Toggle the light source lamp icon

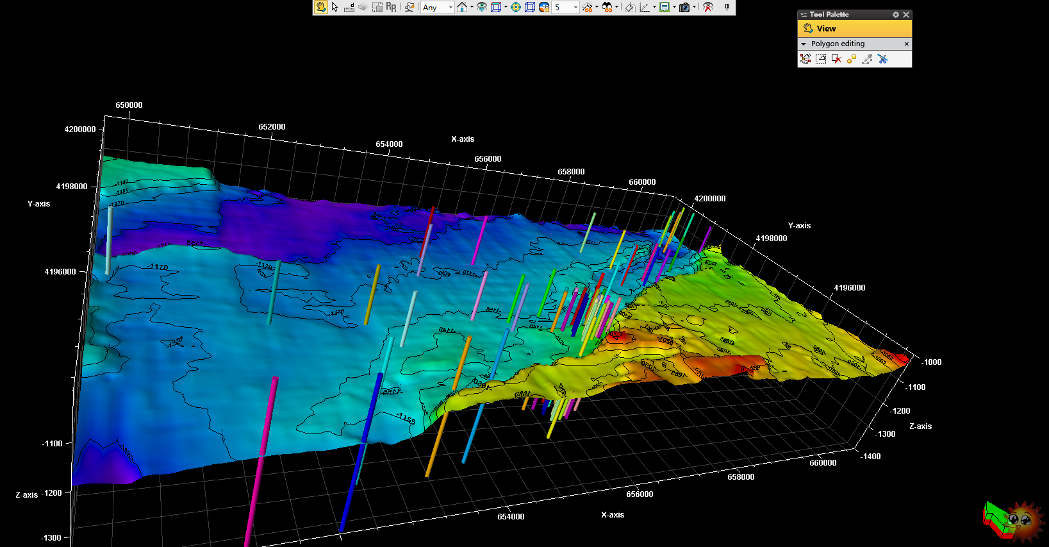click(x=409, y=7)
